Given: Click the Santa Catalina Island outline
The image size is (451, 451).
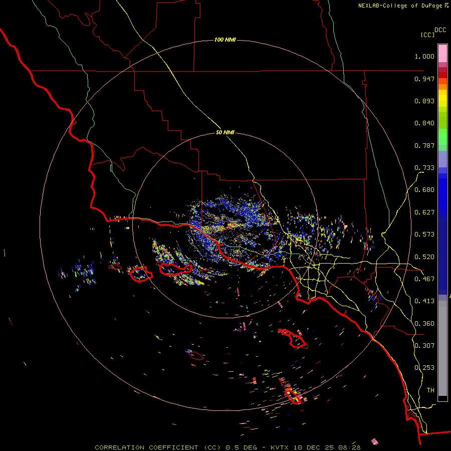Looking at the screenshot, I should point(293,338).
